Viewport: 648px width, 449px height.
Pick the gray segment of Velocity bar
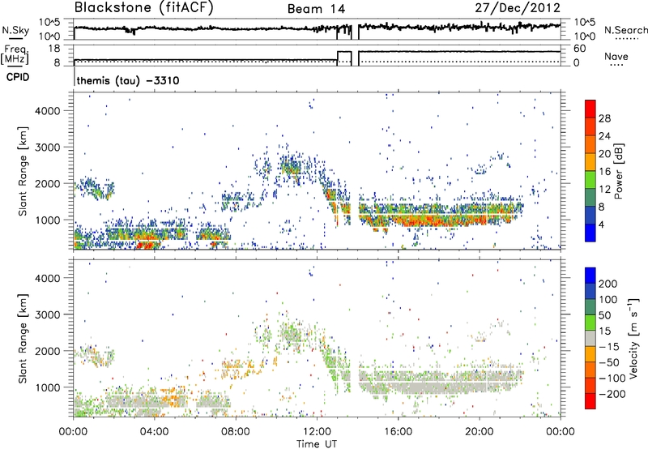pos(590,338)
